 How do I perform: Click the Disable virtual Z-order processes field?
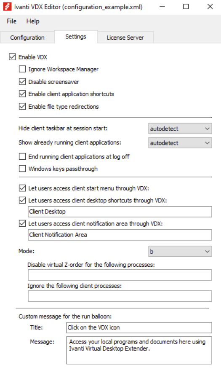120,275
